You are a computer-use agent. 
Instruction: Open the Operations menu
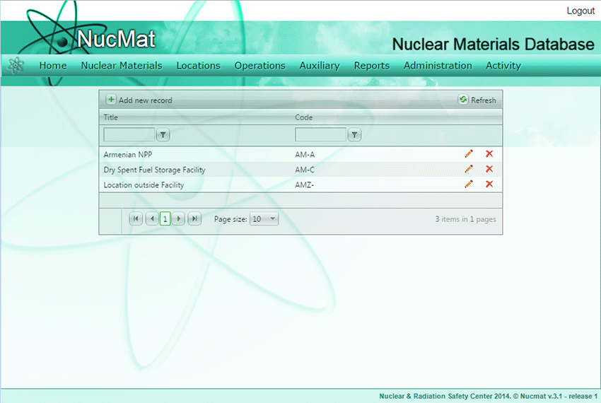pos(259,66)
